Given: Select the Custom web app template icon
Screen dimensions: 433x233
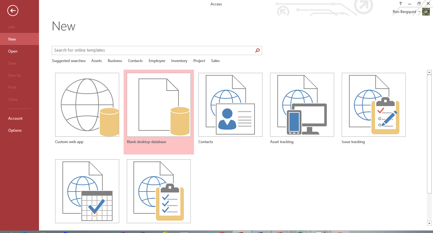Looking at the screenshot, I should [87, 105].
